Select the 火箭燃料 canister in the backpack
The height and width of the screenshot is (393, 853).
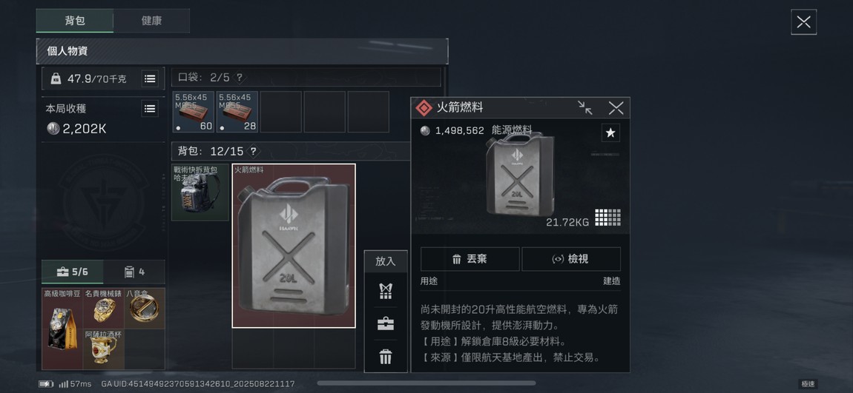click(x=294, y=246)
